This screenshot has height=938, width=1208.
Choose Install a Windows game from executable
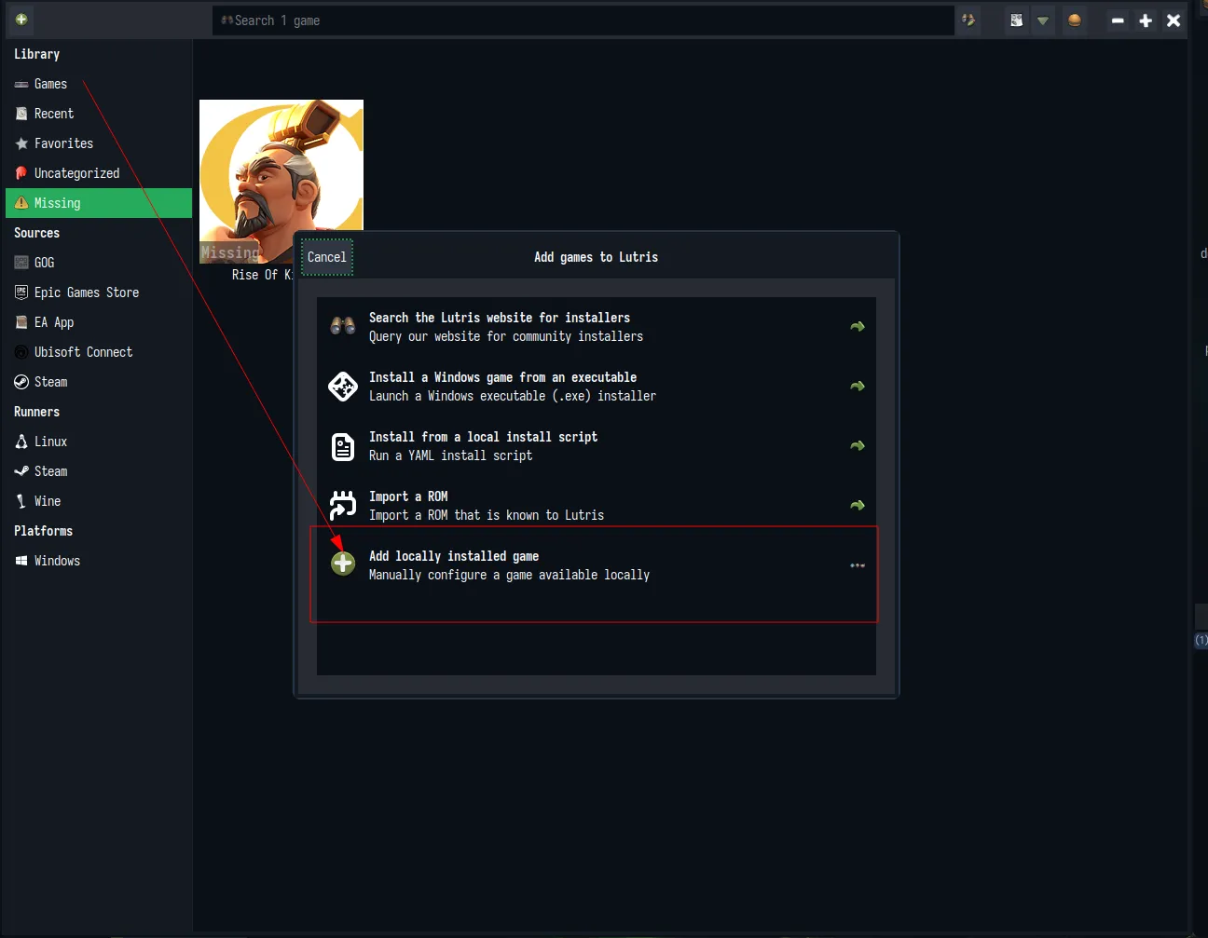(597, 387)
